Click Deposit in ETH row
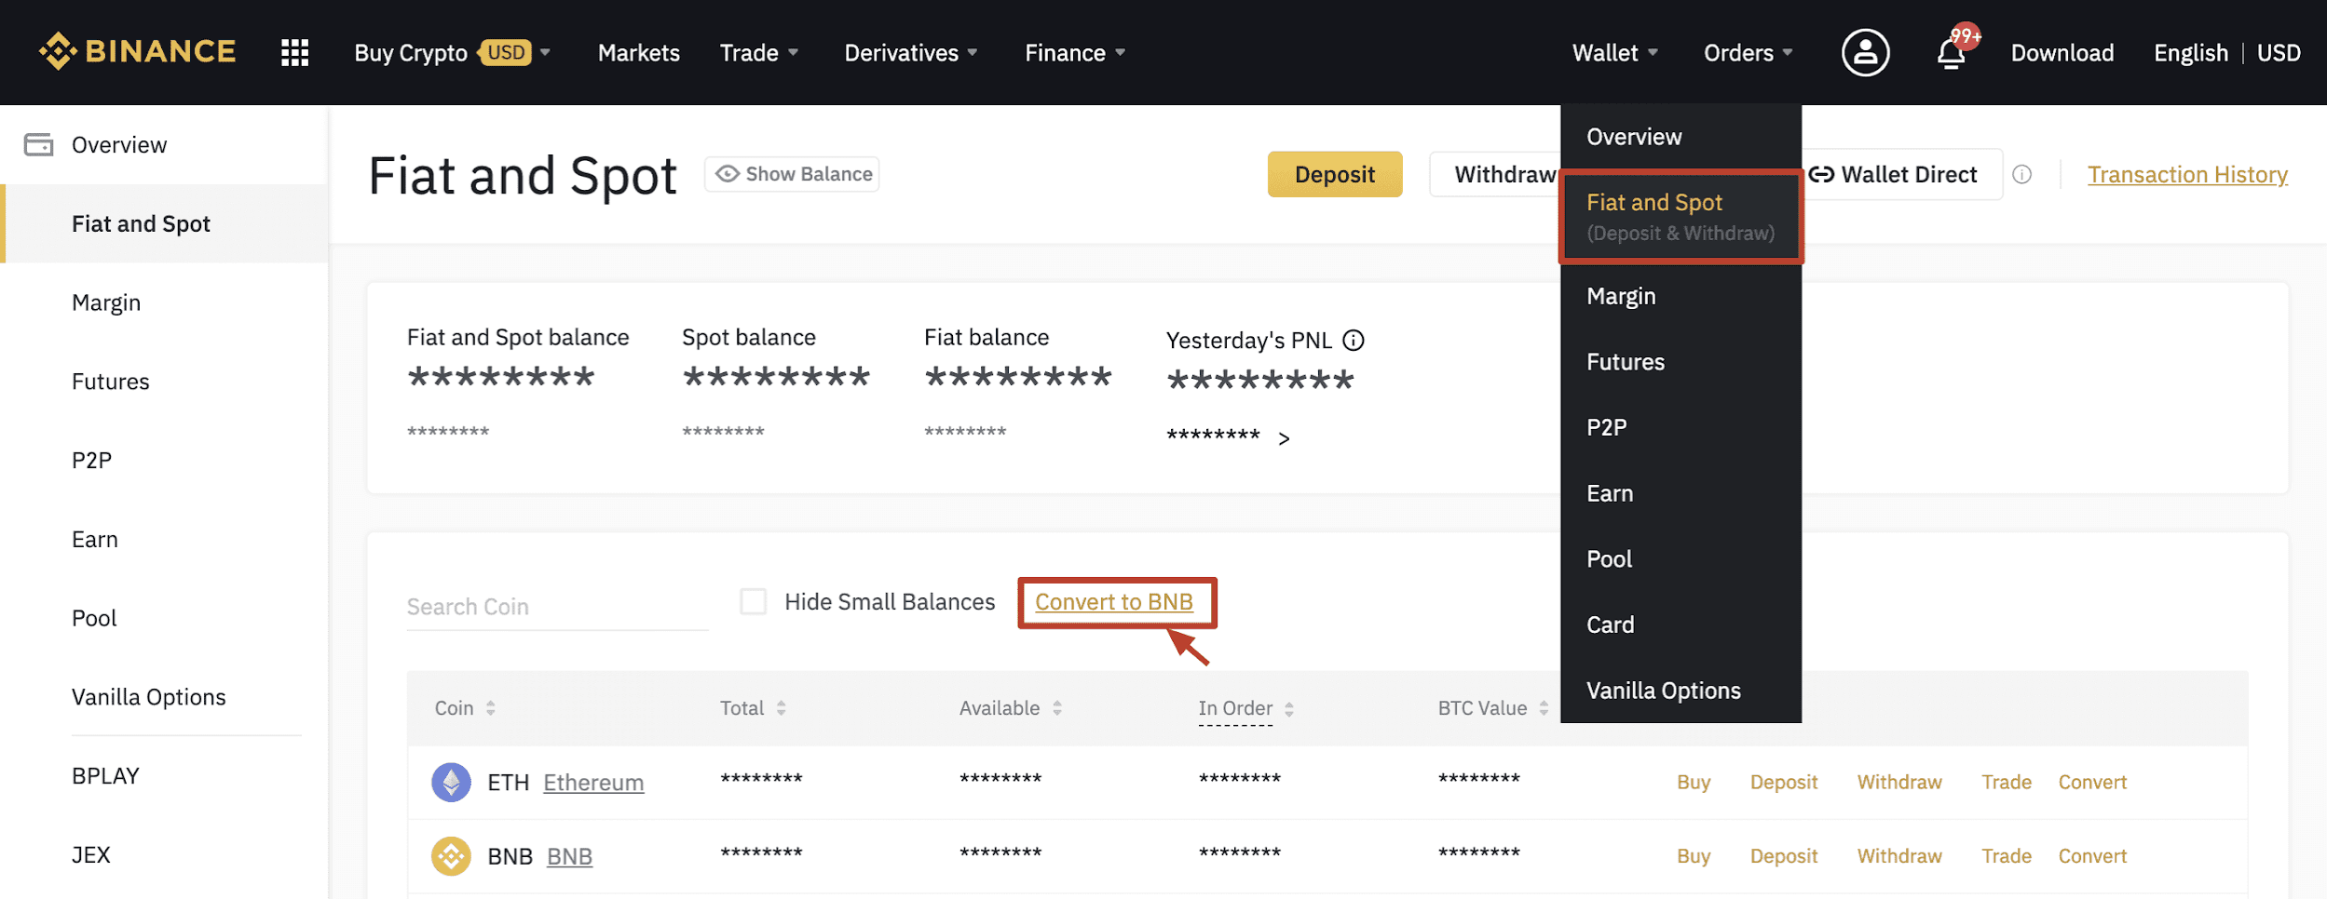Screen dimensions: 2327x899 coord(1783,782)
